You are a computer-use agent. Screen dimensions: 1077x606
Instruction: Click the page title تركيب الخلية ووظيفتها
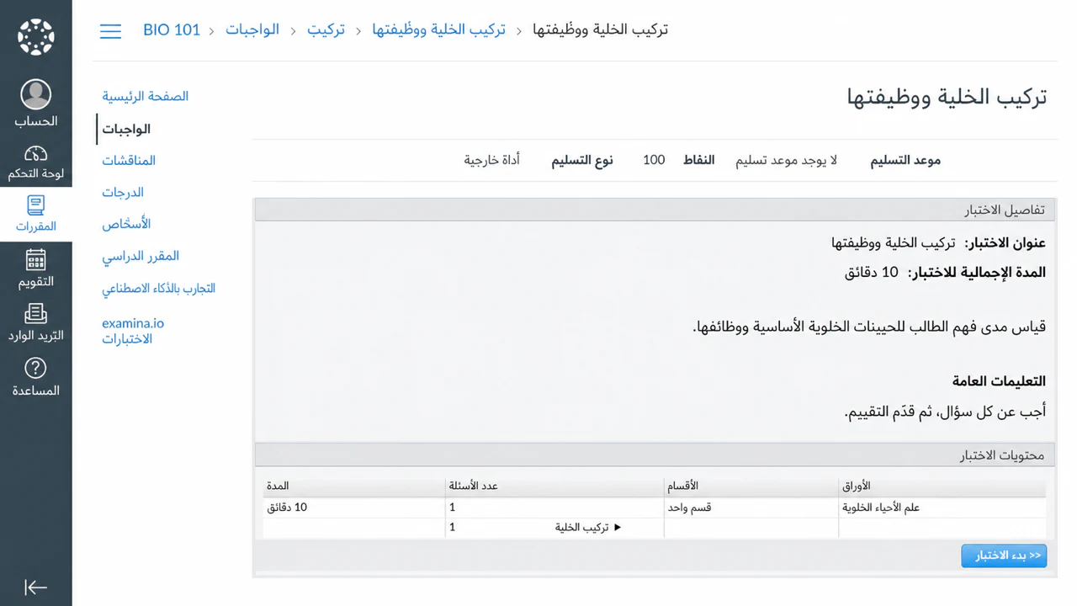click(x=947, y=97)
